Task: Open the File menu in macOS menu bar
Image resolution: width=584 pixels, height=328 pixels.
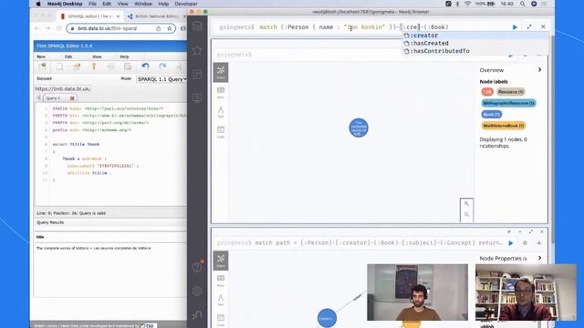Action: click(x=92, y=4)
